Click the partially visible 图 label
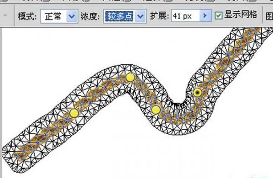Screen dimensions: 273x178 pyautogui.click(x=269, y=16)
